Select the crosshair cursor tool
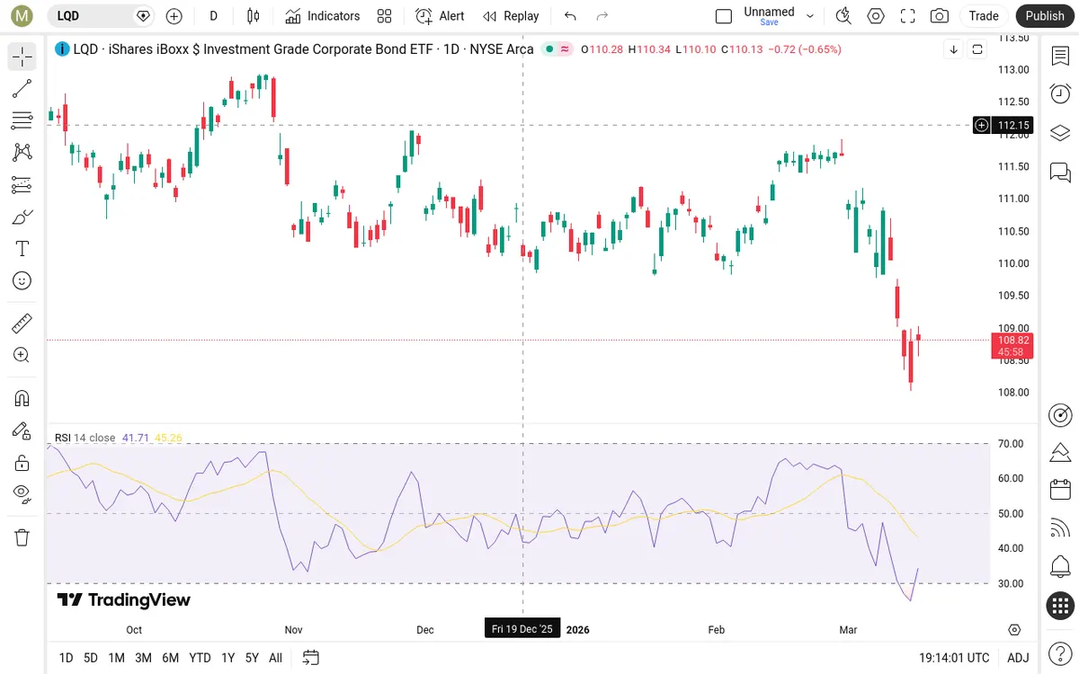The width and height of the screenshot is (1079, 674). pyautogui.click(x=22, y=57)
